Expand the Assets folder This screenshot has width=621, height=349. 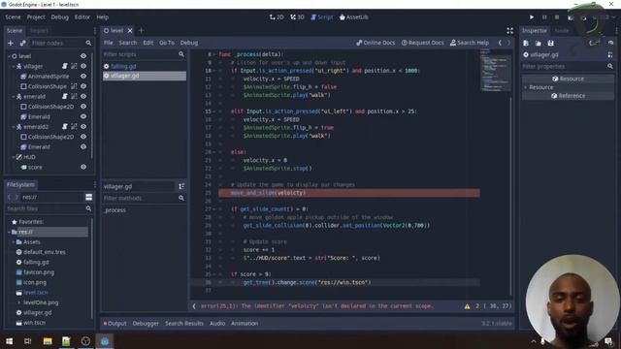click(14, 241)
